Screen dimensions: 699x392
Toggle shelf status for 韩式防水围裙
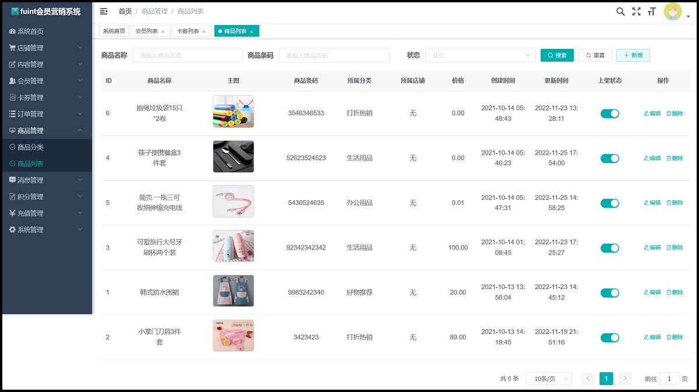(x=609, y=293)
